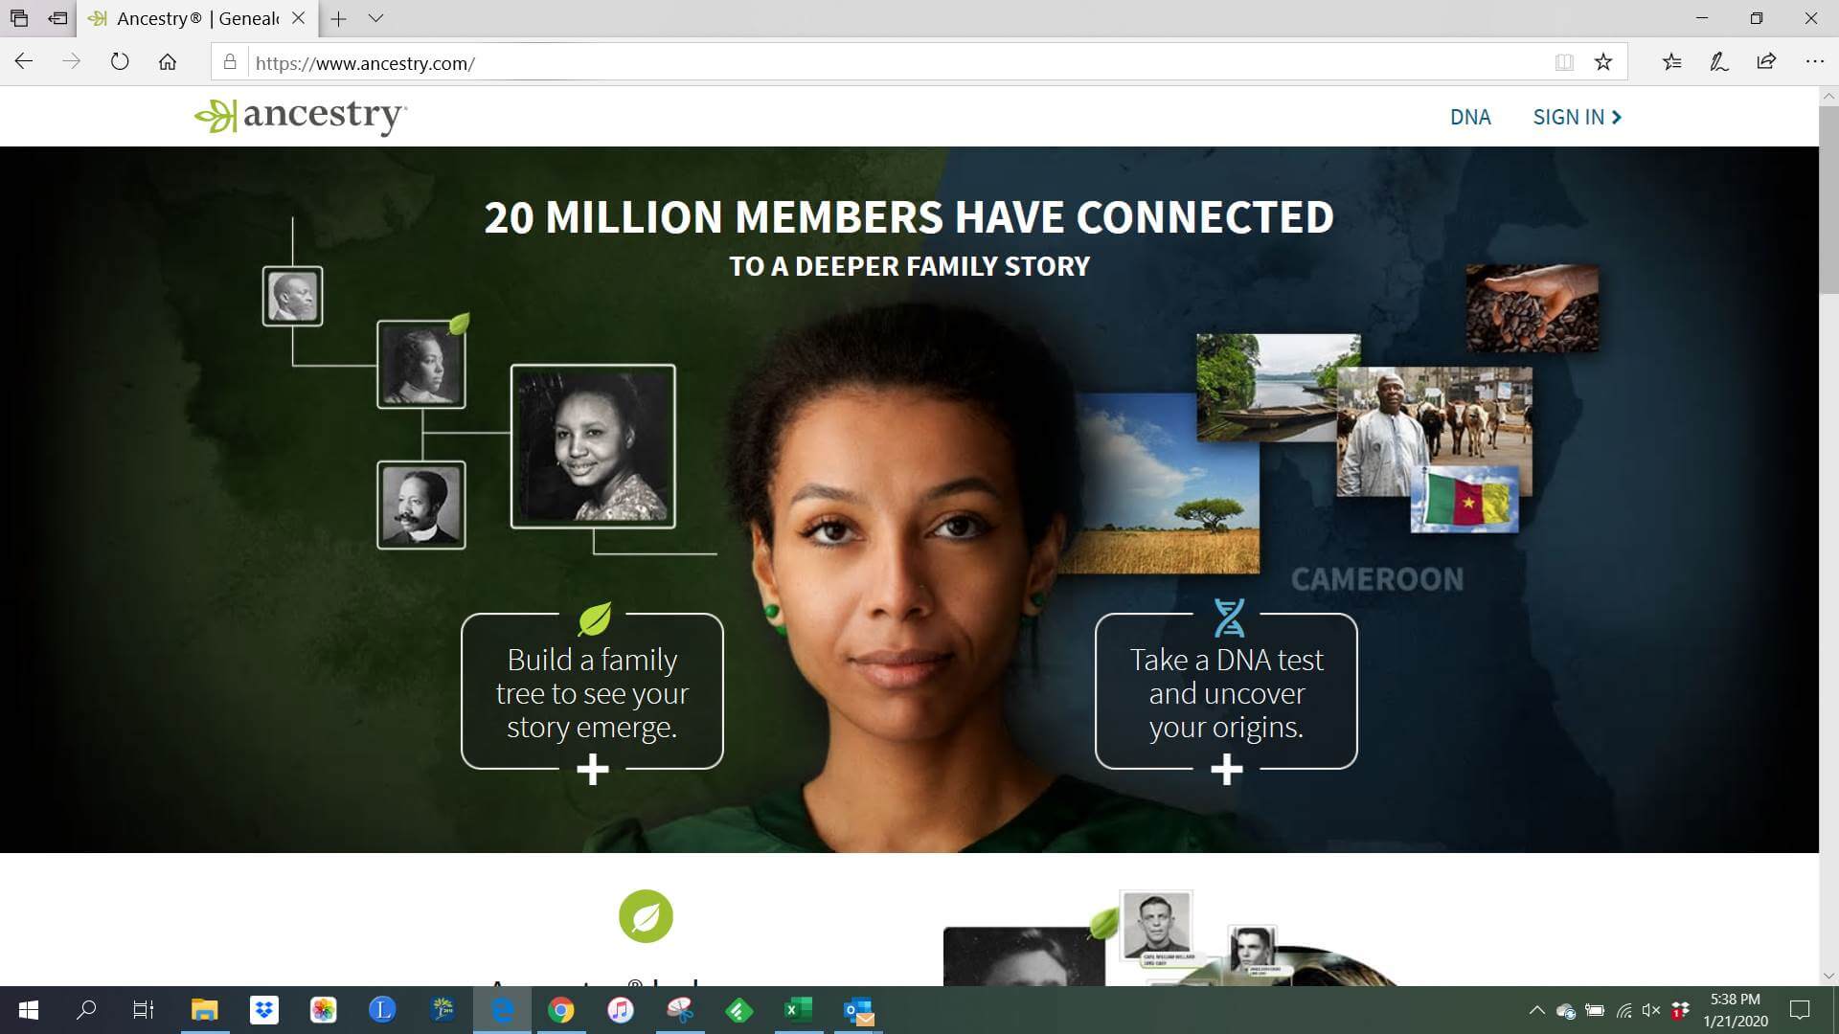Screen dimensions: 1839x1034
Task: Show tab previews dropdown chevron
Action: tap(375, 18)
